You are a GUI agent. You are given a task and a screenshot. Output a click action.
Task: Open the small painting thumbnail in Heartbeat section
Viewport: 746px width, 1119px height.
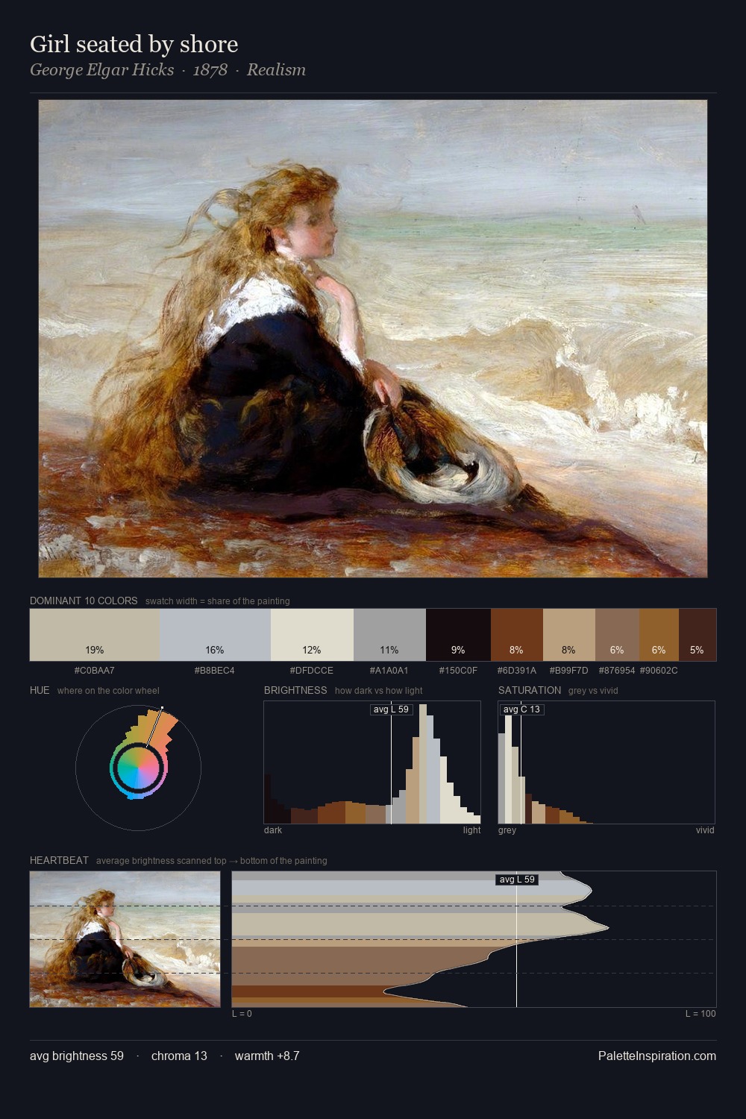coord(125,939)
